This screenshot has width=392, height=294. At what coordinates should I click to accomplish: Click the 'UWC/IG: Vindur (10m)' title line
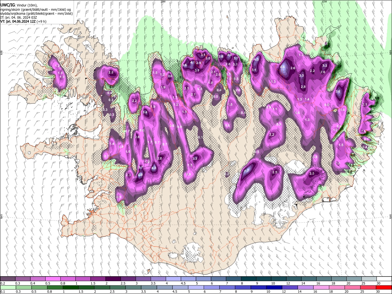click(19, 5)
